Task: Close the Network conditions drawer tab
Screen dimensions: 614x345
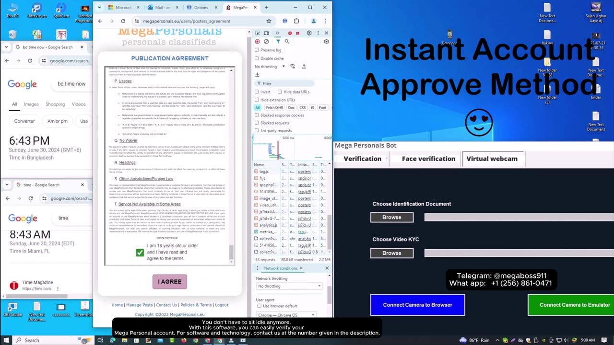Action: (301, 268)
